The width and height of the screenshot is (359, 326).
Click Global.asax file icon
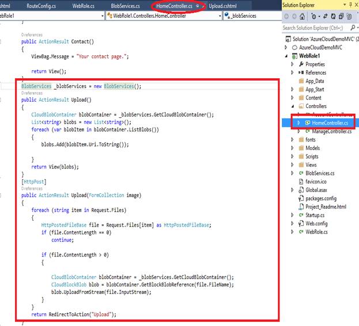pos(301,190)
